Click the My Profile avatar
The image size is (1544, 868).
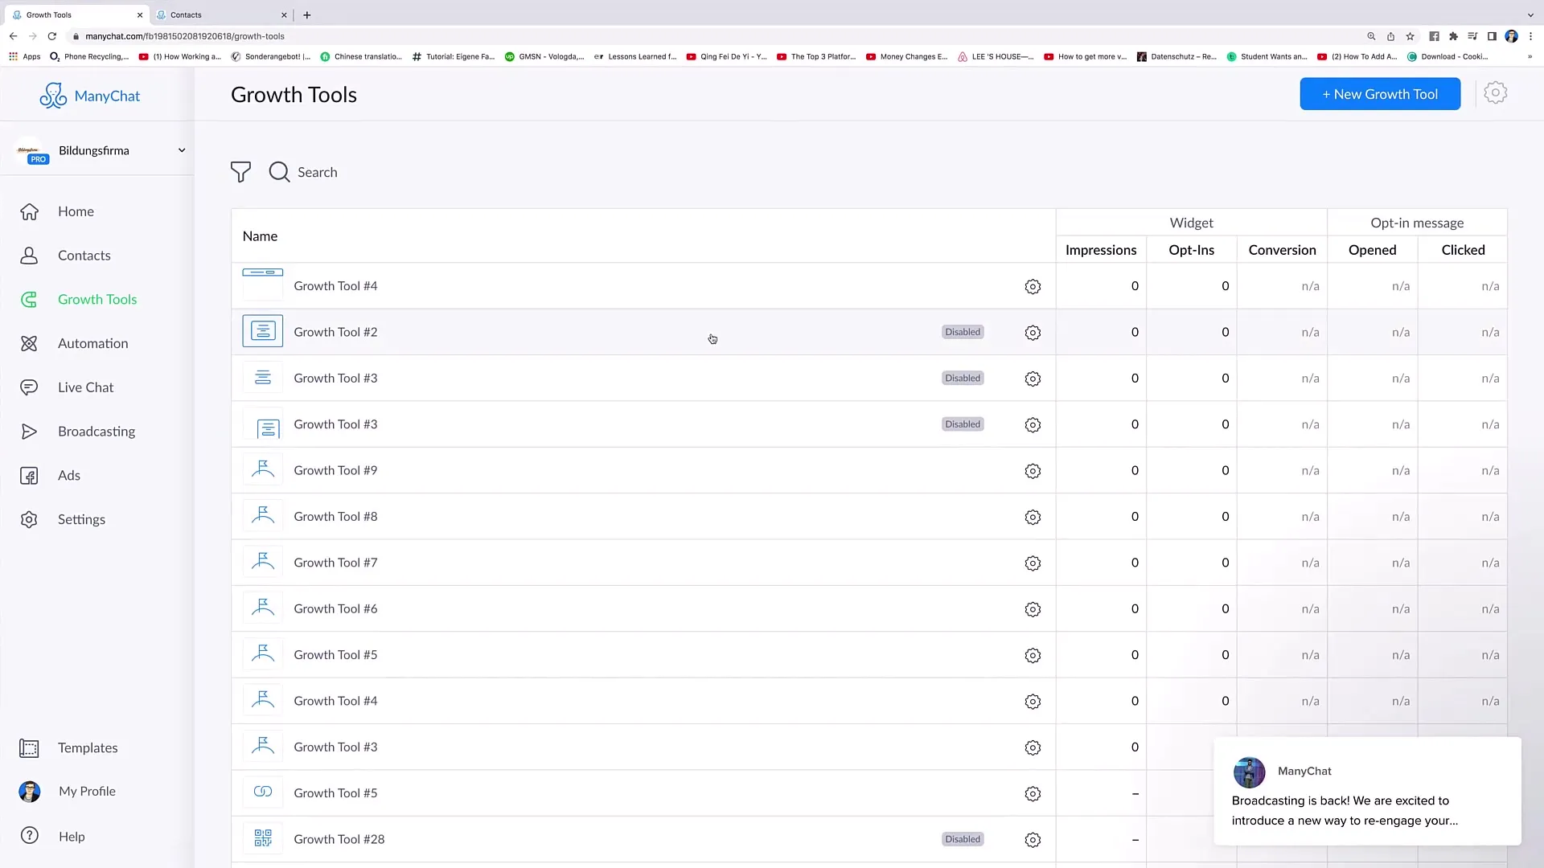30,792
